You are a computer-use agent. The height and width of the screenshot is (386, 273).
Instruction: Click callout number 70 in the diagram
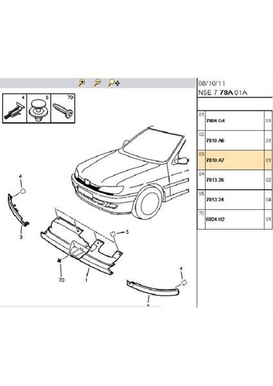[x=61, y=280]
